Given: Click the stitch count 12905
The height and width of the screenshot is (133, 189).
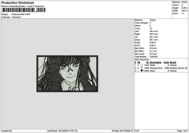Looking at the screenshot, I should [146, 71].
